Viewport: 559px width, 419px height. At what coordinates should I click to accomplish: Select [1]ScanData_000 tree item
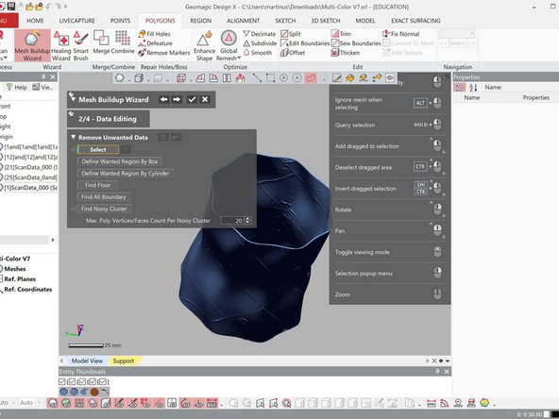pos(31,188)
